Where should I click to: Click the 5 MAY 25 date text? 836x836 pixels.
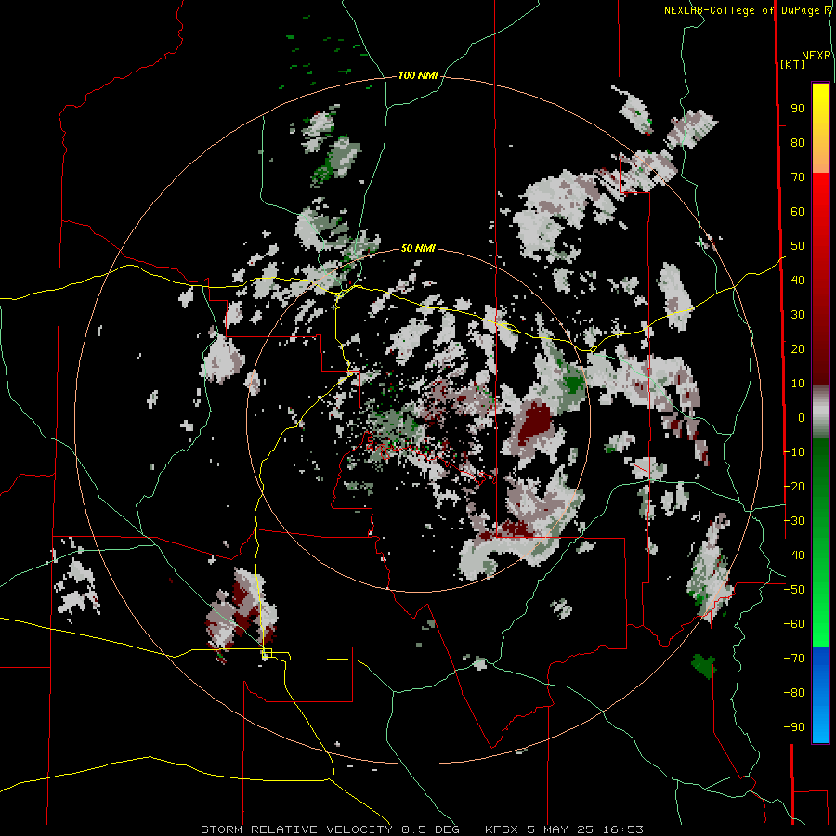(x=561, y=829)
